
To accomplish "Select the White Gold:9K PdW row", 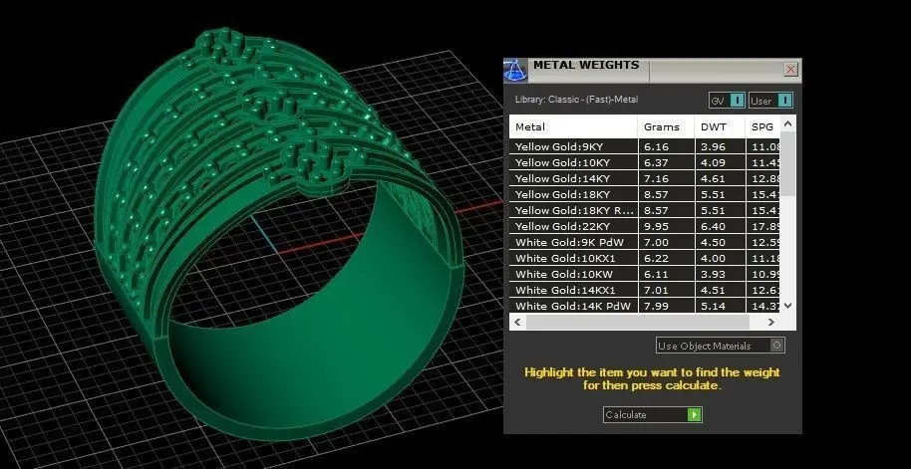I will (645, 242).
